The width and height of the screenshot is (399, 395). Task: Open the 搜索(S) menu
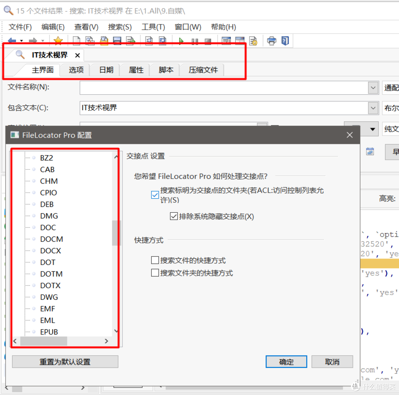[x=120, y=27]
